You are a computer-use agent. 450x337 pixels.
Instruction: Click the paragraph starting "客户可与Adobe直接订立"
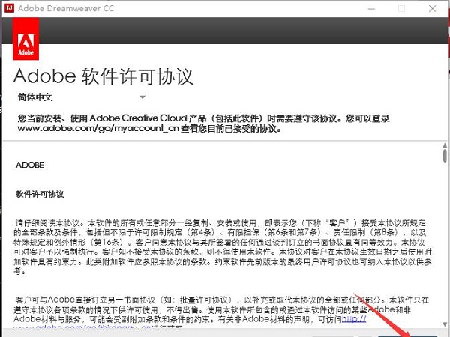coord(221,312)
